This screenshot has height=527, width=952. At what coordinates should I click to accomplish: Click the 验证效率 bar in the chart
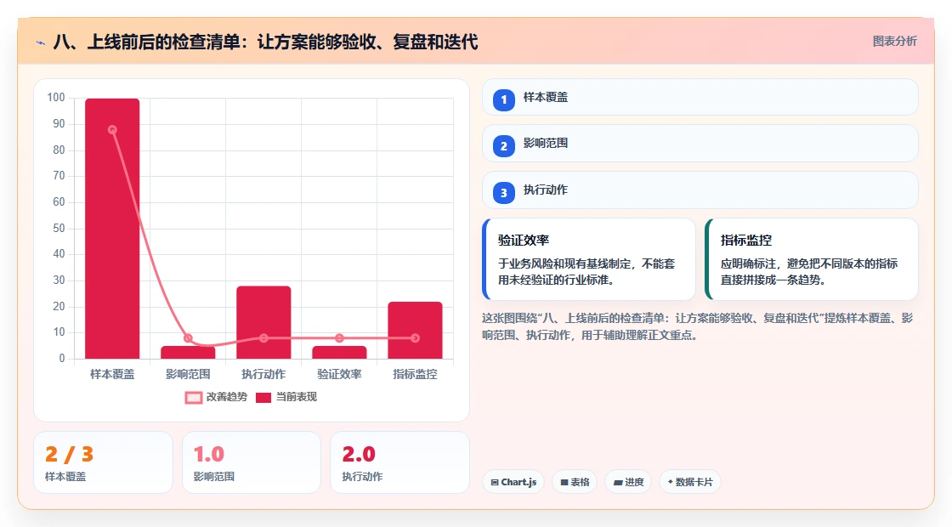339,352
